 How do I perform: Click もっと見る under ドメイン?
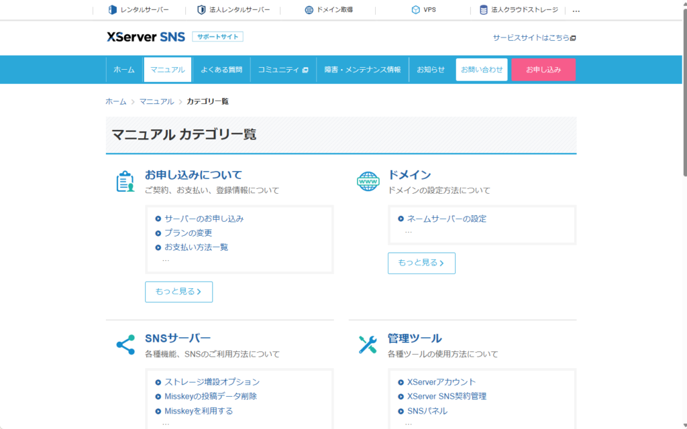coord(421,263)
